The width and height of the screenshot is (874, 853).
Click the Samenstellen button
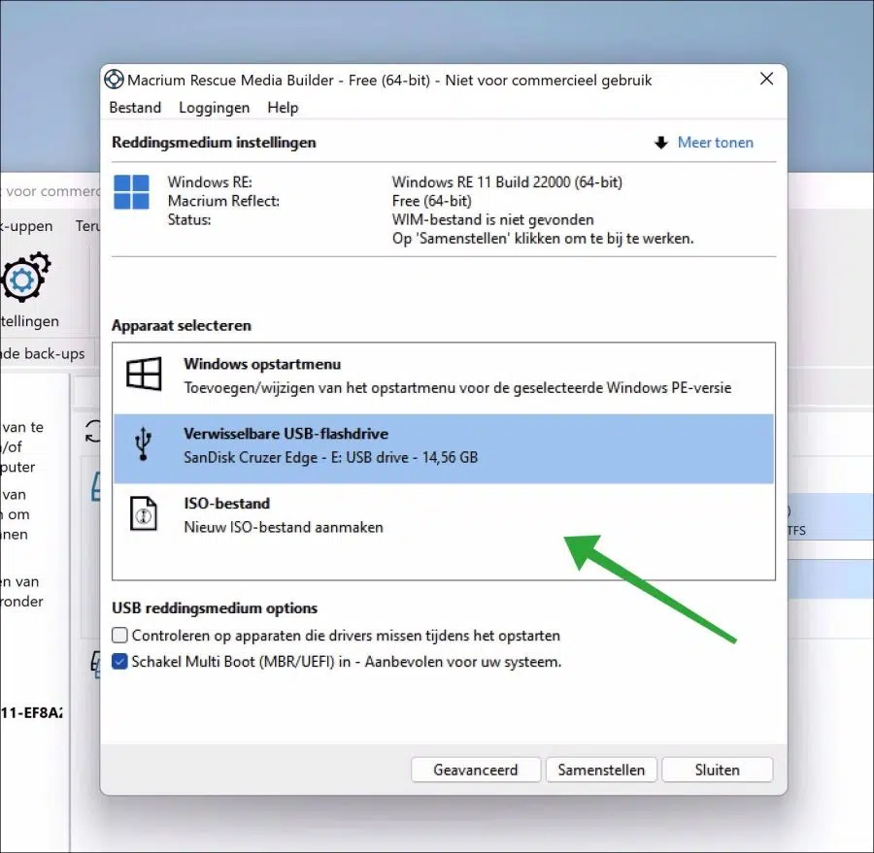click(601, 770)
